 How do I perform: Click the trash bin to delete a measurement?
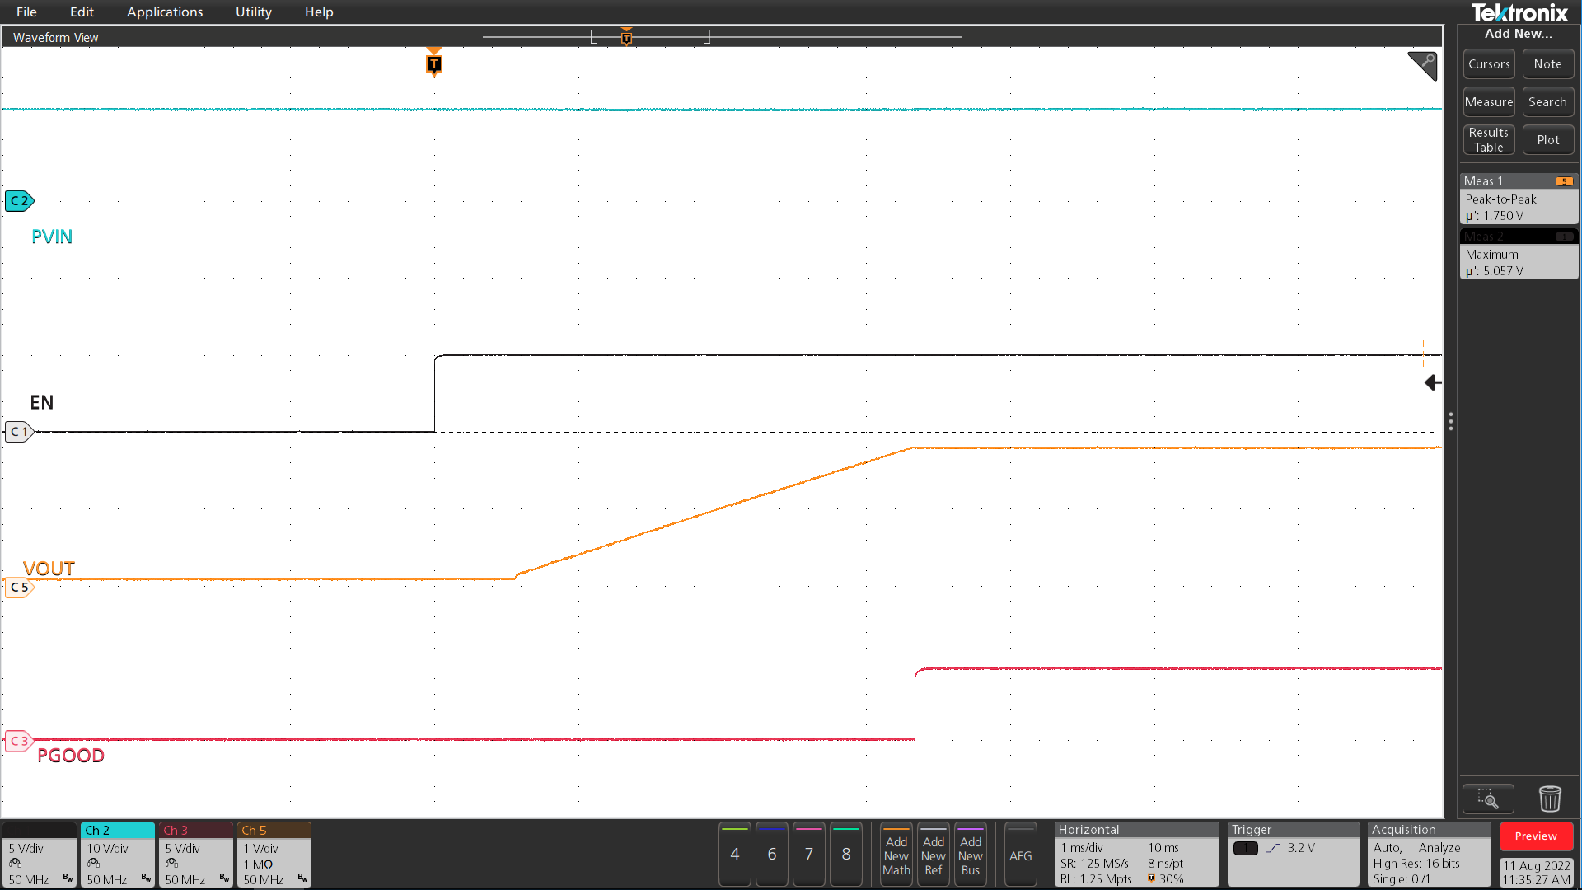[x=1550, y=799]
